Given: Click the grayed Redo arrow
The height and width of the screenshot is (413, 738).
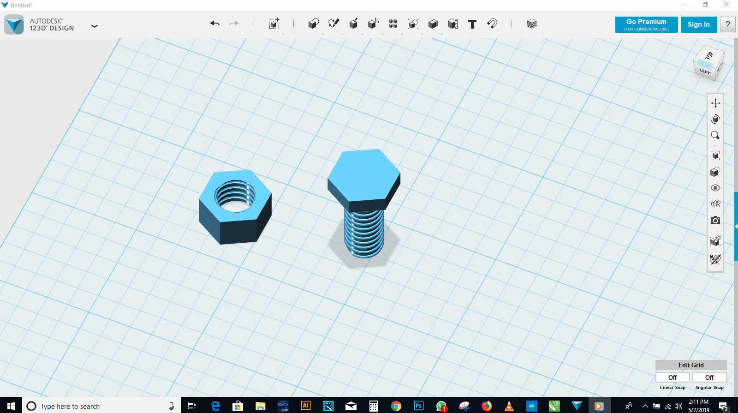Looking at the screenshot, I should (x=234, y=23).
